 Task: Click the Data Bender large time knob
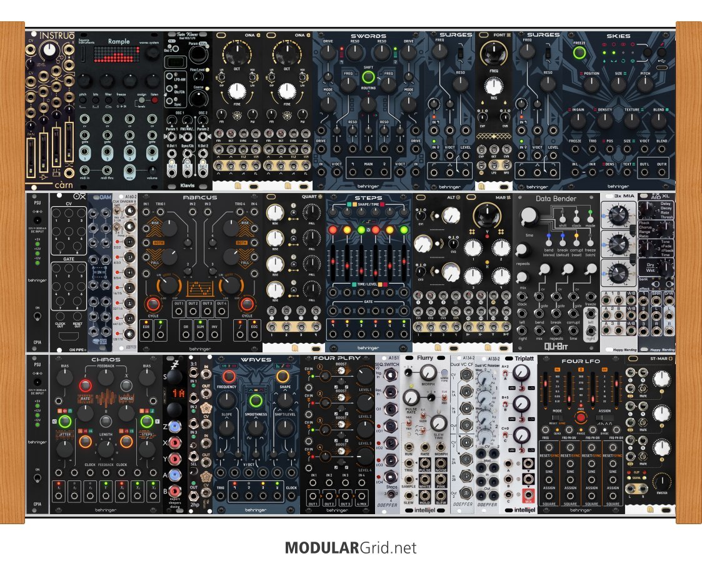[529, 215]
